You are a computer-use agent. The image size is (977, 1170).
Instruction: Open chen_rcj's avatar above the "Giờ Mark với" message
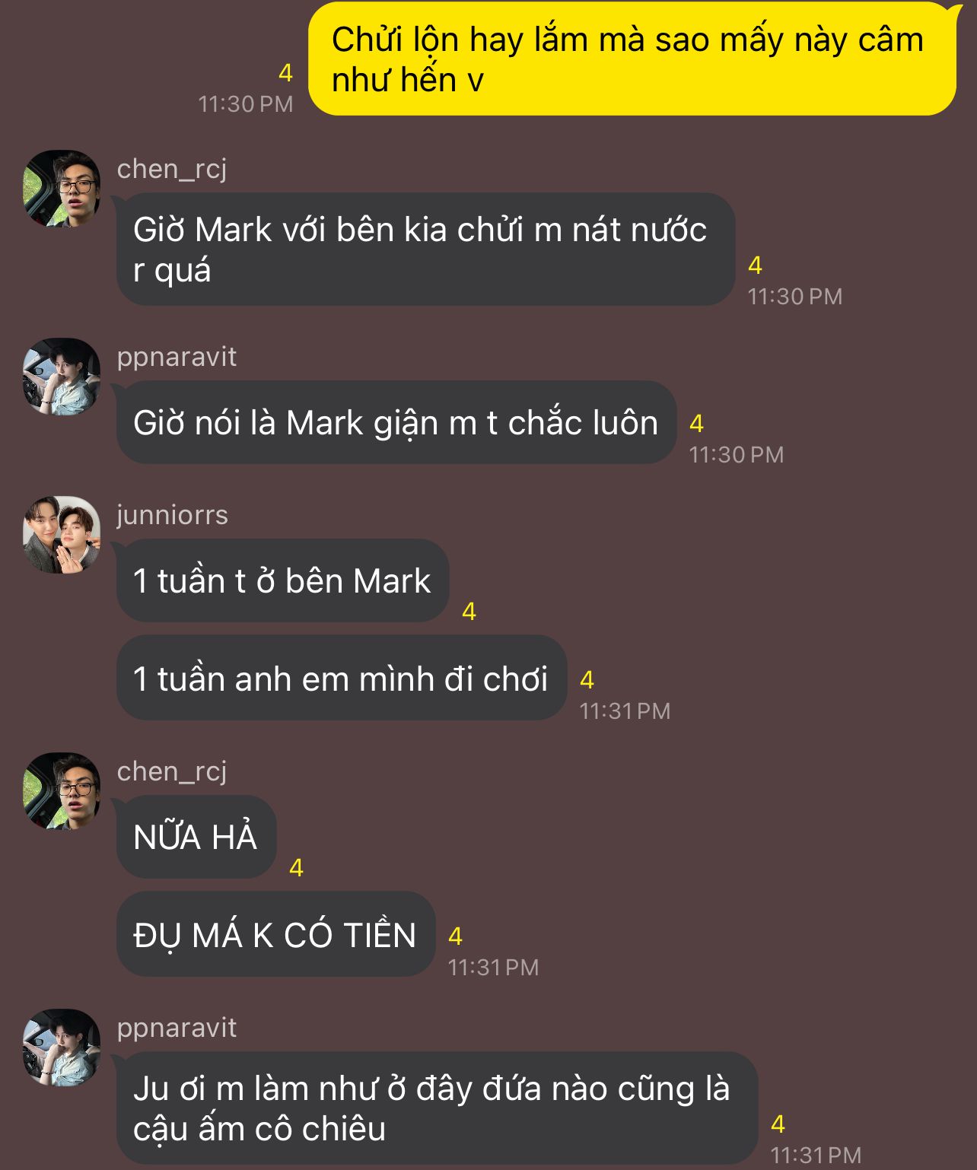click(62, 188)
